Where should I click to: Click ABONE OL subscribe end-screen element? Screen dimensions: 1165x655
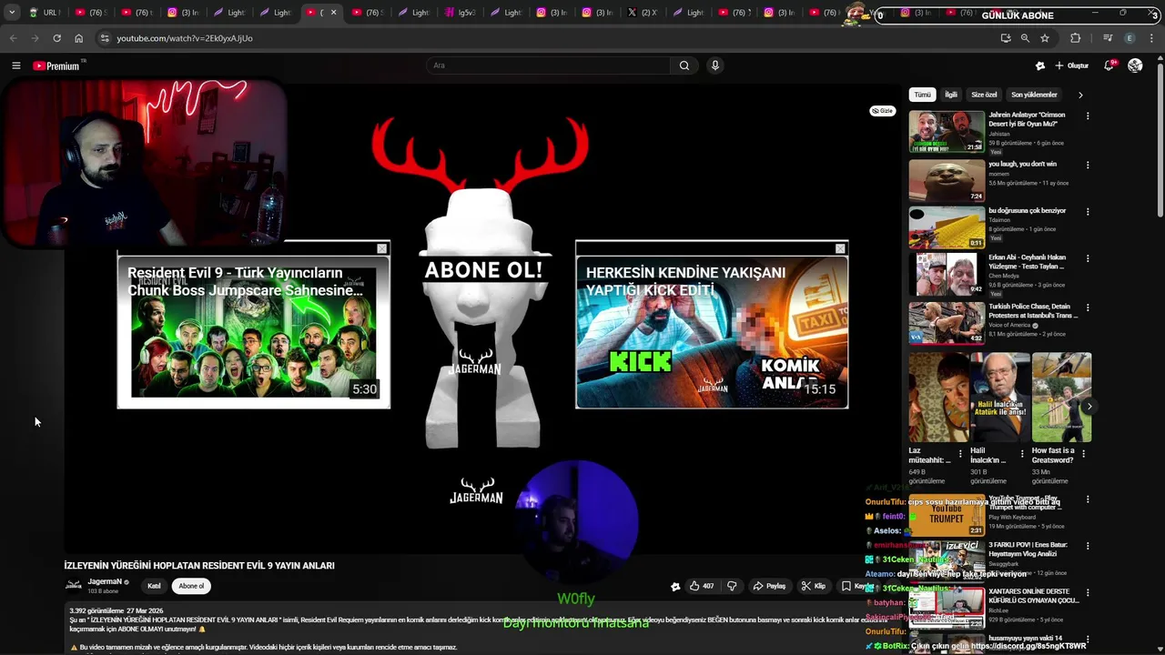pyautogui.click(x=483, y=270)
